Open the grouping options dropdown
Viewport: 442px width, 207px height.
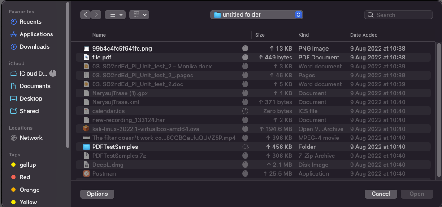tap(139, 15)
